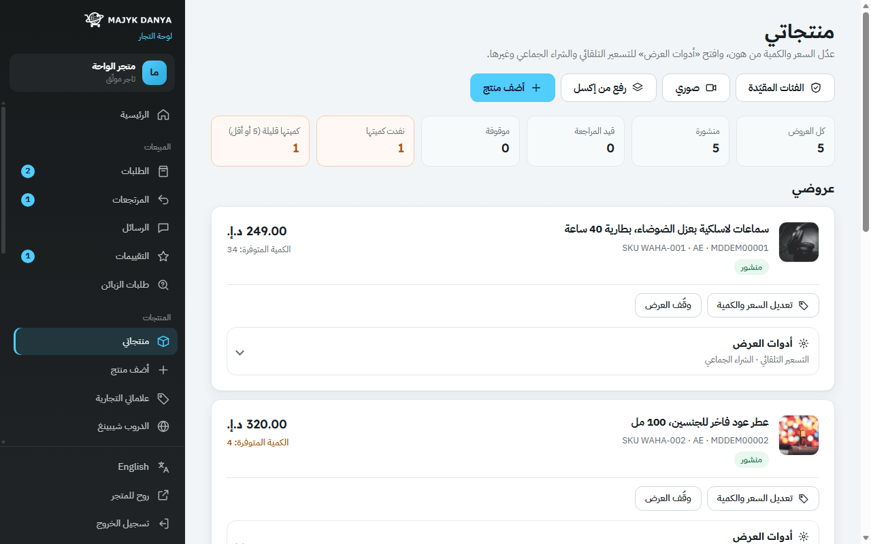This screenshot has height=544, width=871.
Task: Click the gear icon in headphones أدوات العرض
Action: (804, 344)
